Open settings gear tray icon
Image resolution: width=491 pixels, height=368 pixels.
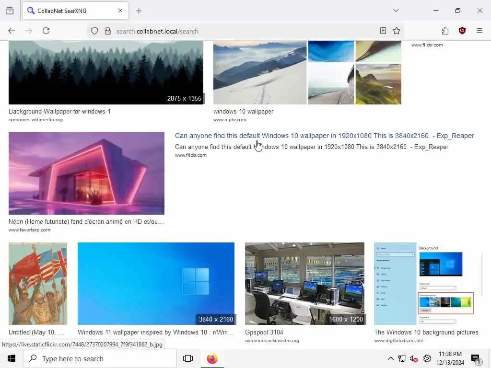(427, 358)
